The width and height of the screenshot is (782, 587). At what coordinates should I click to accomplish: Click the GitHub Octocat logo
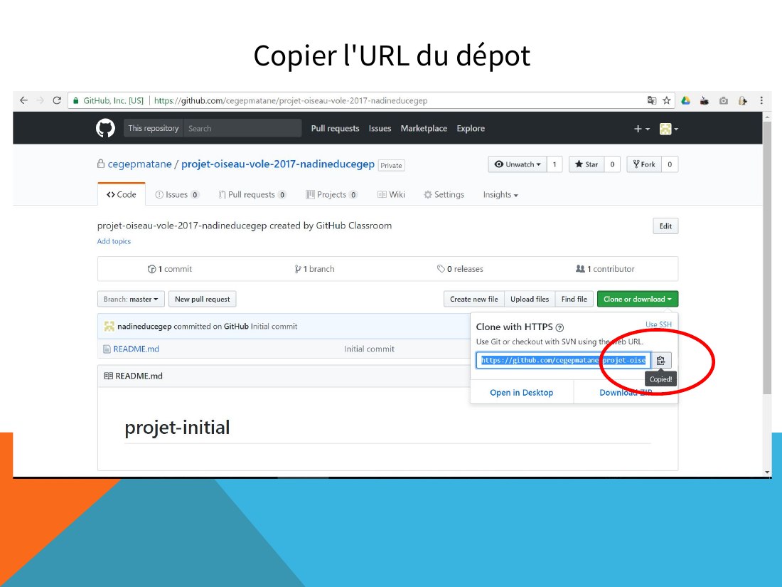point(105,128)
